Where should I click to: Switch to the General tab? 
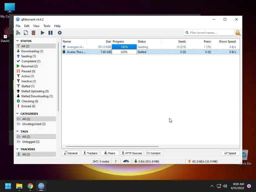(x=71, y=153)
